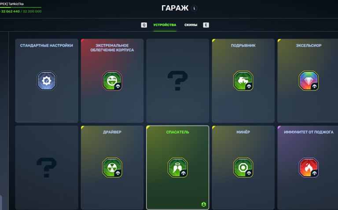Viewport: 338px width, 210px height.
Task: Select the Эксельсиор rainbow diamond icon
Action: coord(309,81)
